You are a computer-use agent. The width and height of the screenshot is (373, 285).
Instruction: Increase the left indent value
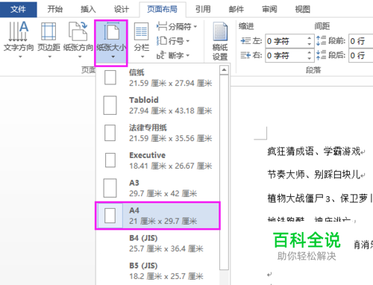310,38
